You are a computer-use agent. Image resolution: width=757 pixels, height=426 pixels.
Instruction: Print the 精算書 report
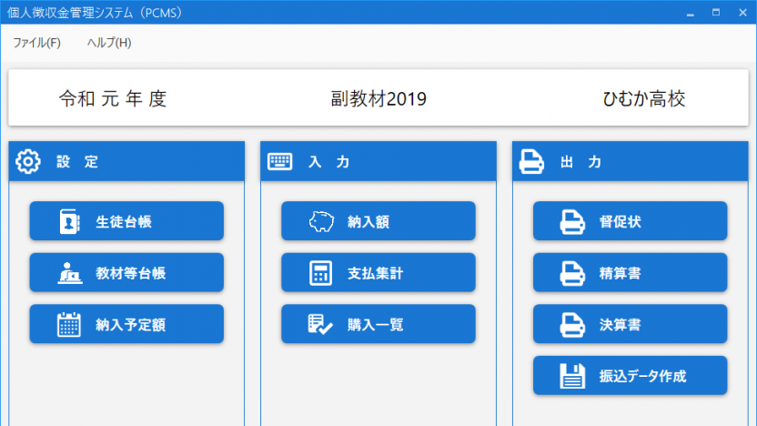point(630,273)
